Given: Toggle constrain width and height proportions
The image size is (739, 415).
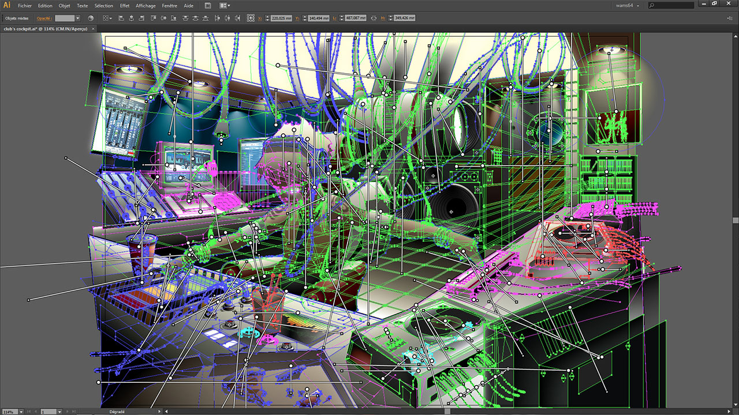Looking at the screenshot, I should (x=374, y=18).
